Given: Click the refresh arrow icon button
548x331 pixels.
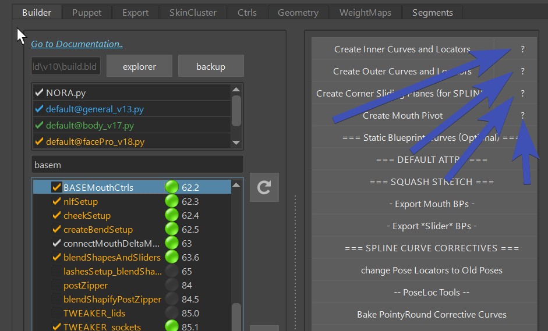Looking at the screenshot, I should click(x=264, y=187).
